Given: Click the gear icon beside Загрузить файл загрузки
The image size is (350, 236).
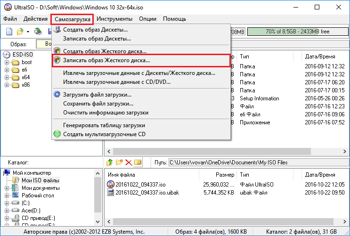Looking at the screenshot, I should [x=57, y=94].
